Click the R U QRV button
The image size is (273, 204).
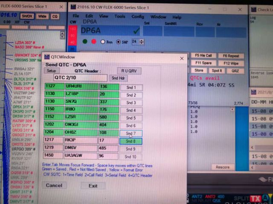point(129,71)
